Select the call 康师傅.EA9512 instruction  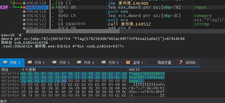(130, 24)
